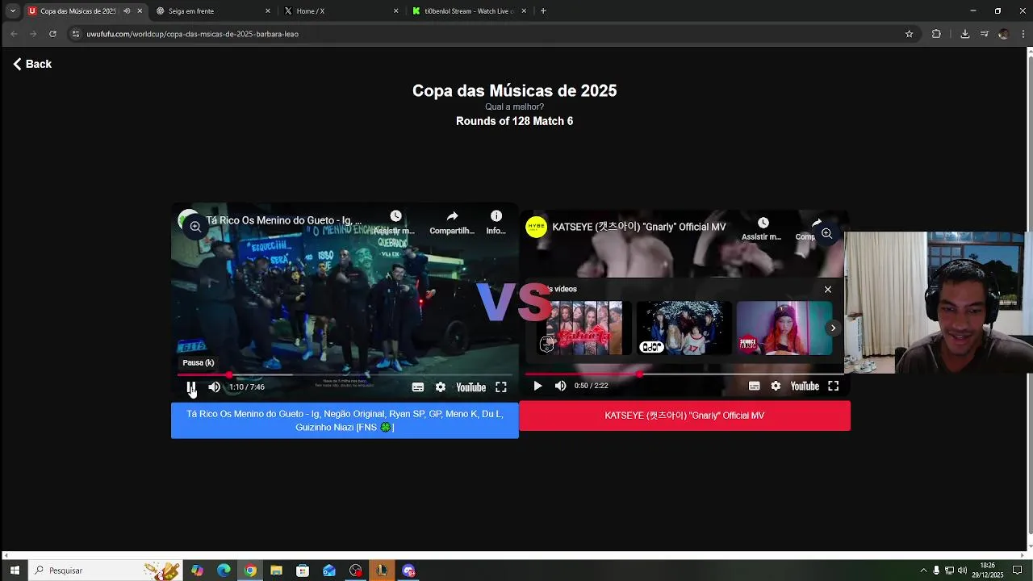Vote for KATSEYE Gnarly Official MV
Image resolution: width=1033 pixels, height=581 pixels.
[684, 416]
